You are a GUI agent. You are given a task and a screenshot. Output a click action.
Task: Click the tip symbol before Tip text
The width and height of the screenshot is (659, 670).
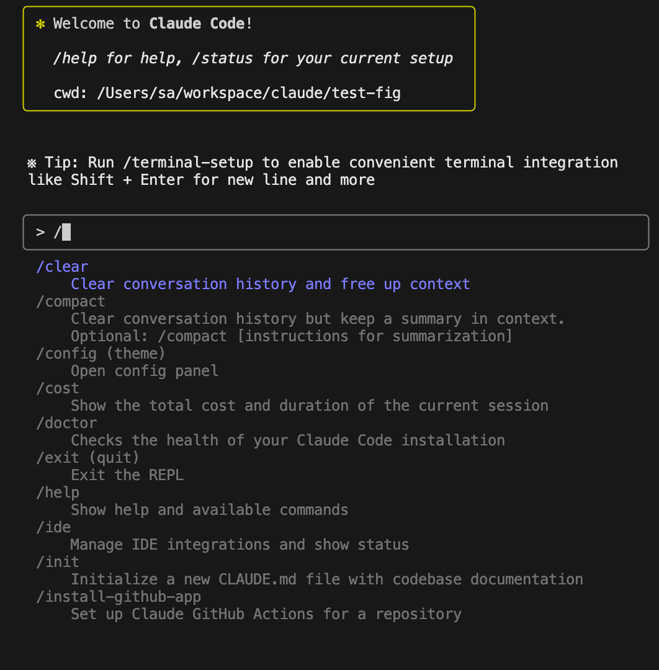[32, 163]
